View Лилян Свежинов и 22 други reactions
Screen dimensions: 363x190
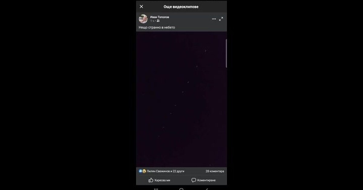coord(165,171)
